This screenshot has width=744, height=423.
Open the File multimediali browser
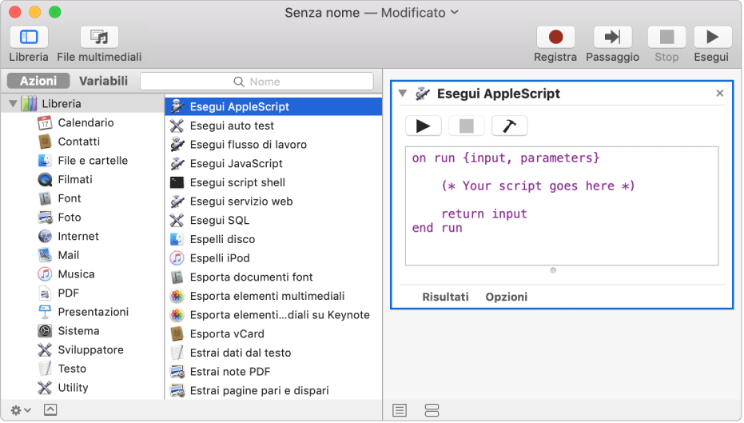[99, 38]
